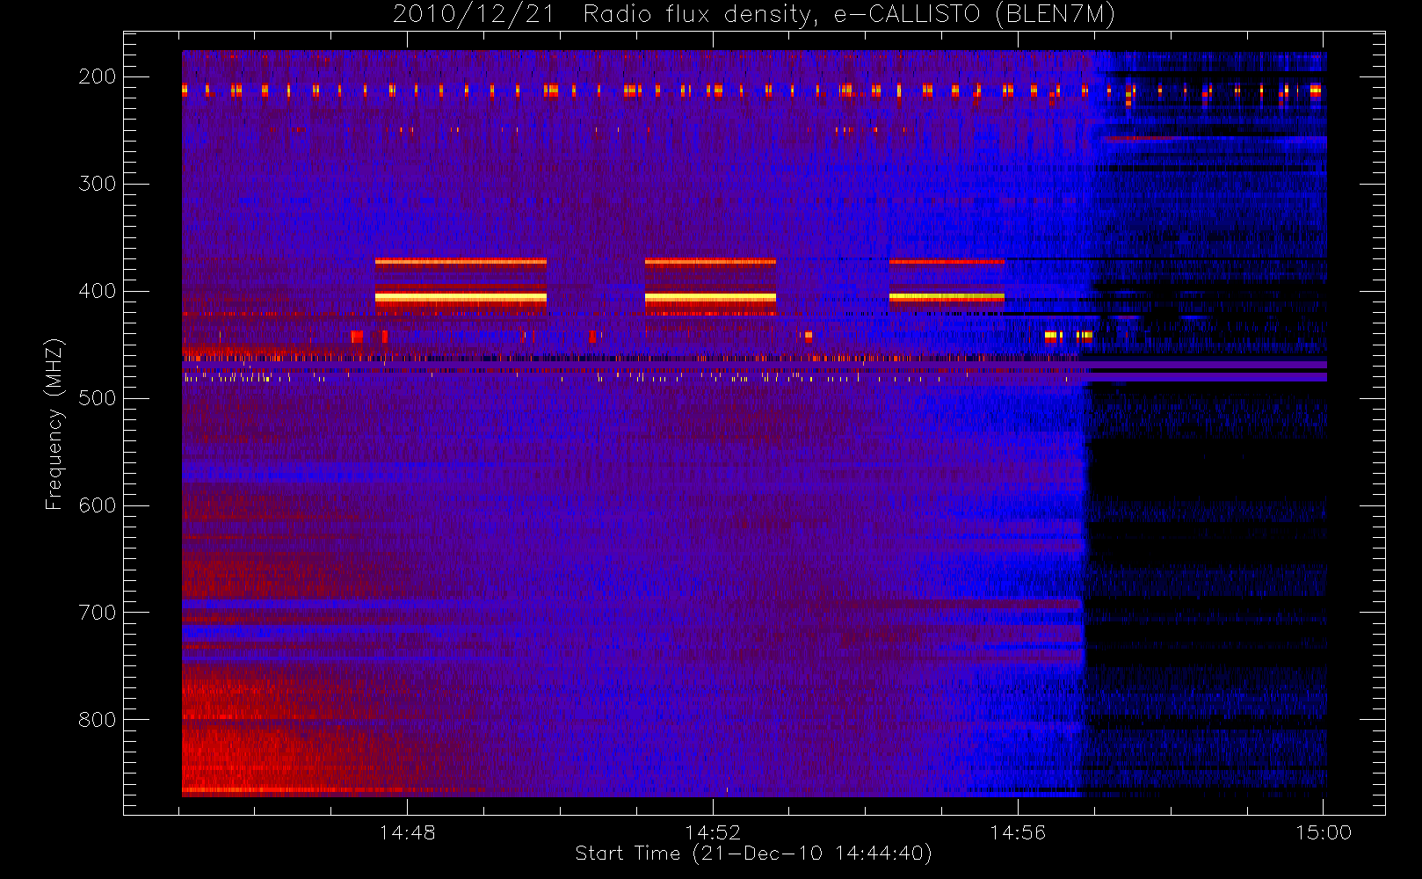Screen dimensions: 1422x879
Task: Select the 600 frequency tick label
Action: coord(98,505)
